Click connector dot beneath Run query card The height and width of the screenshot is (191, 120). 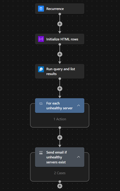pyautogui.click(x=60, y=79)
